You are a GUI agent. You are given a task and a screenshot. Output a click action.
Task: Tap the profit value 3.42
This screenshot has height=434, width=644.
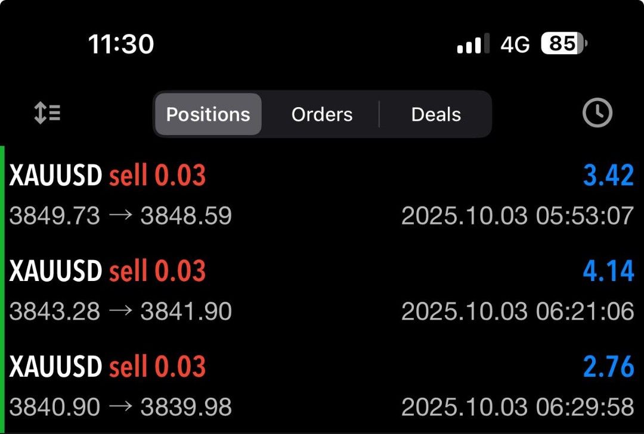(x=608, y=174)
